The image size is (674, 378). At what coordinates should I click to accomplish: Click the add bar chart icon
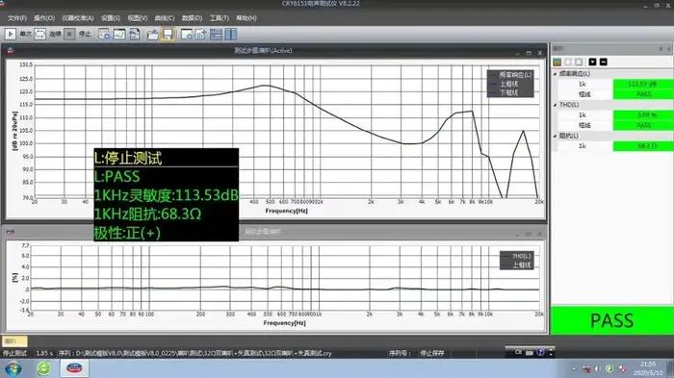click(x=201, y=34)
